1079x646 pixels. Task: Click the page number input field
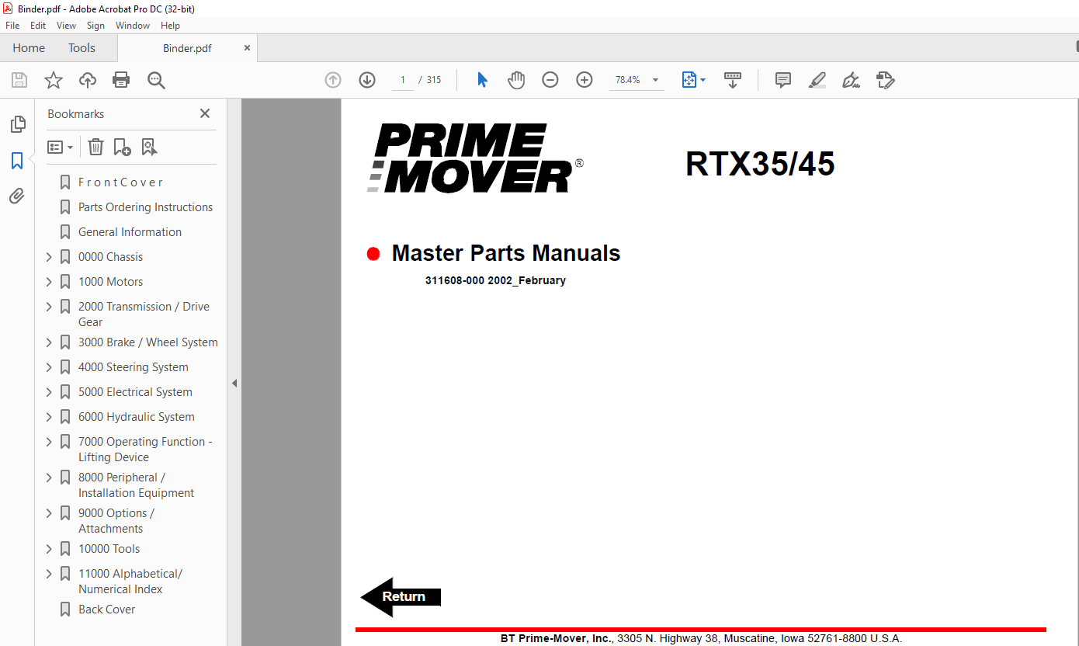403,80
